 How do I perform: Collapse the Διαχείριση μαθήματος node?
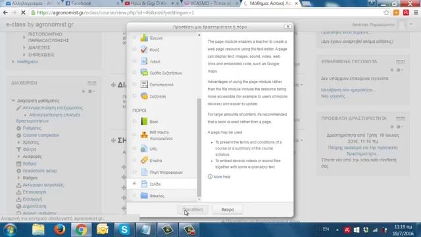13,101
